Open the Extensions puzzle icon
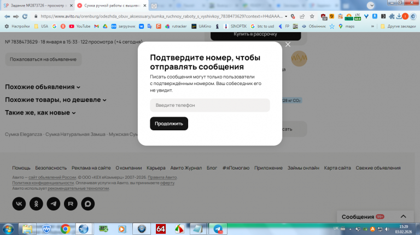The image size is (420, 235). click(392, 16)
